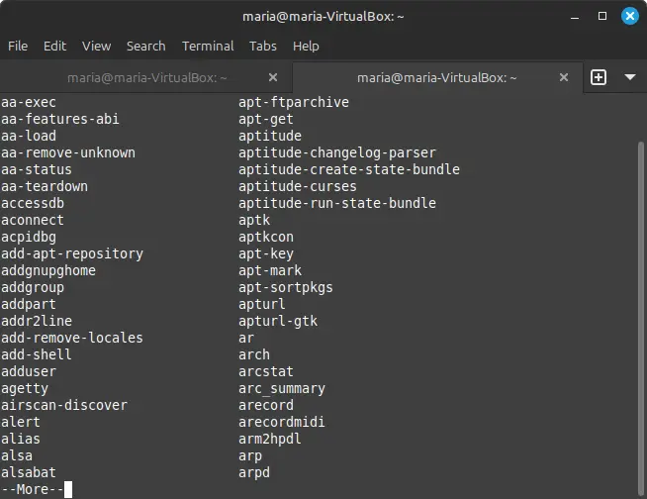The image size is (647, 499).
Task: Click the addr2line entry
Action: 37,322
